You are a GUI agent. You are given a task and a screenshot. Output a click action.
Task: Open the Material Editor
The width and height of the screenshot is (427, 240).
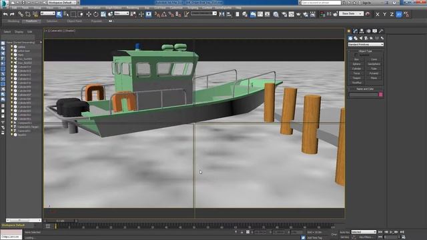coord(276,14)
